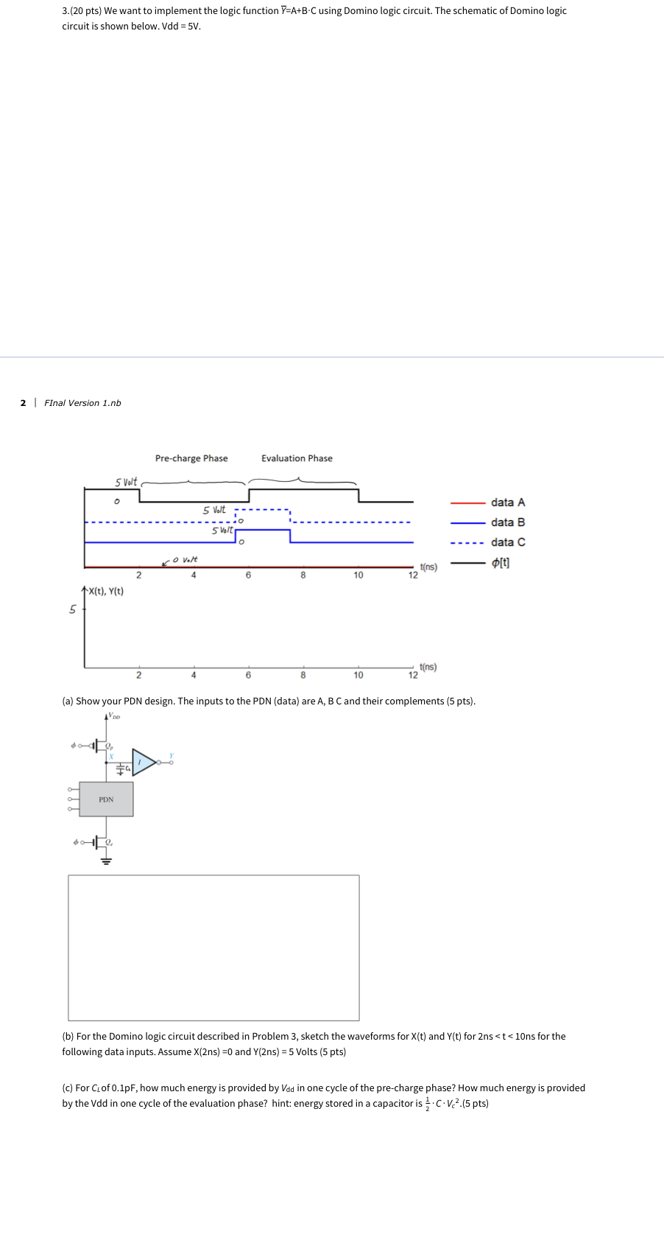
Task: Click the "Evaluation Phase" label
Action: (297, 458)
